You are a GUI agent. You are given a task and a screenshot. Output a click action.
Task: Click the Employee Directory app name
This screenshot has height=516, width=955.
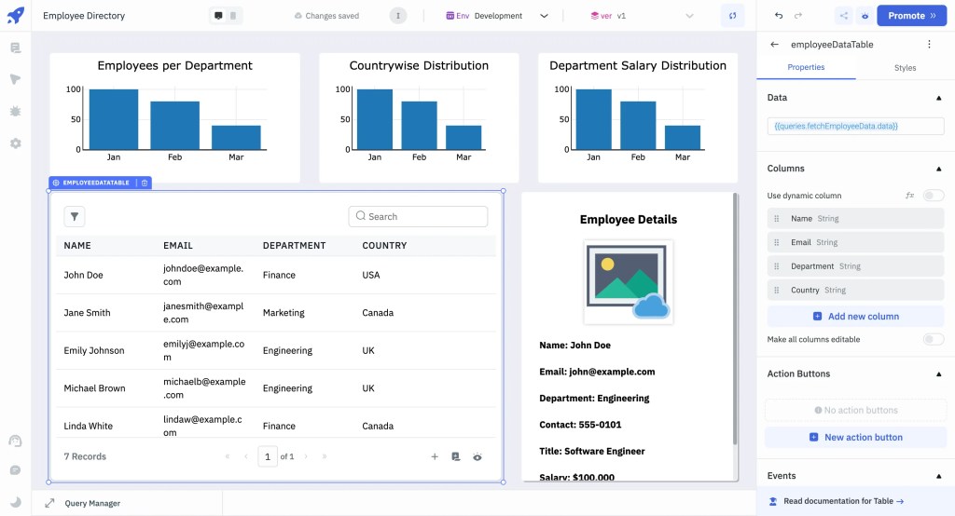pos(84,16)
